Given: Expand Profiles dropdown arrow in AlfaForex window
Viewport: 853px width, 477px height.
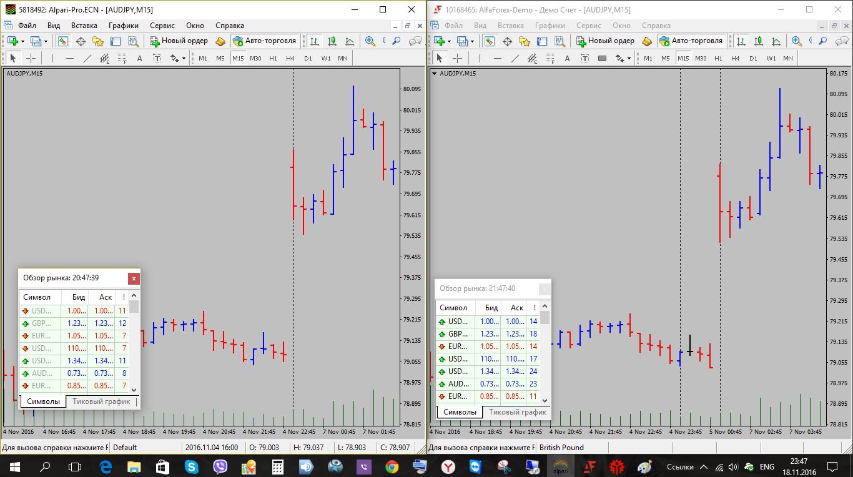Looking at the screenshot, I should click(473, 41).
